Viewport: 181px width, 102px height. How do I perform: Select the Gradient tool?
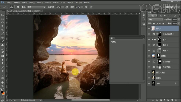2,56
